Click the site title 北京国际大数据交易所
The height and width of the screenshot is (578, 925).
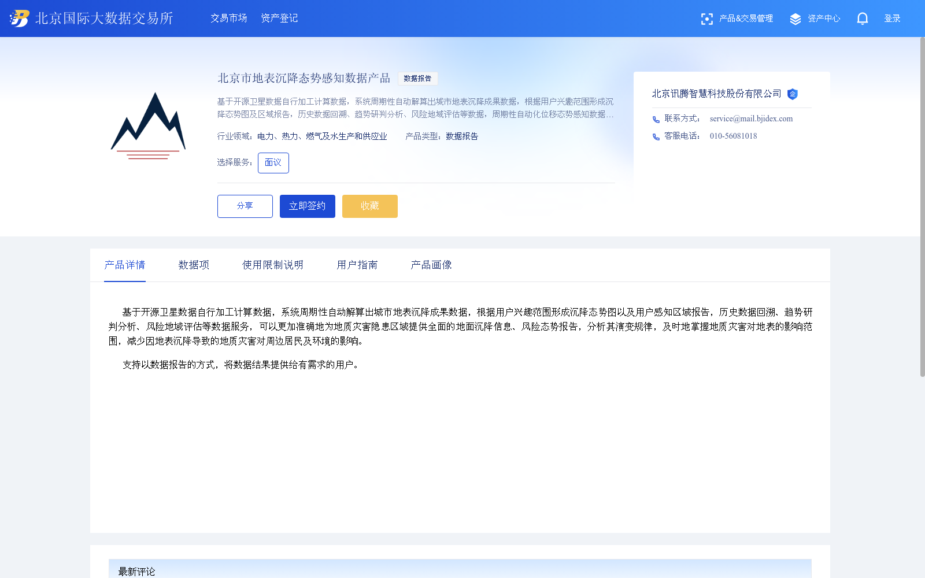(104, 18)
